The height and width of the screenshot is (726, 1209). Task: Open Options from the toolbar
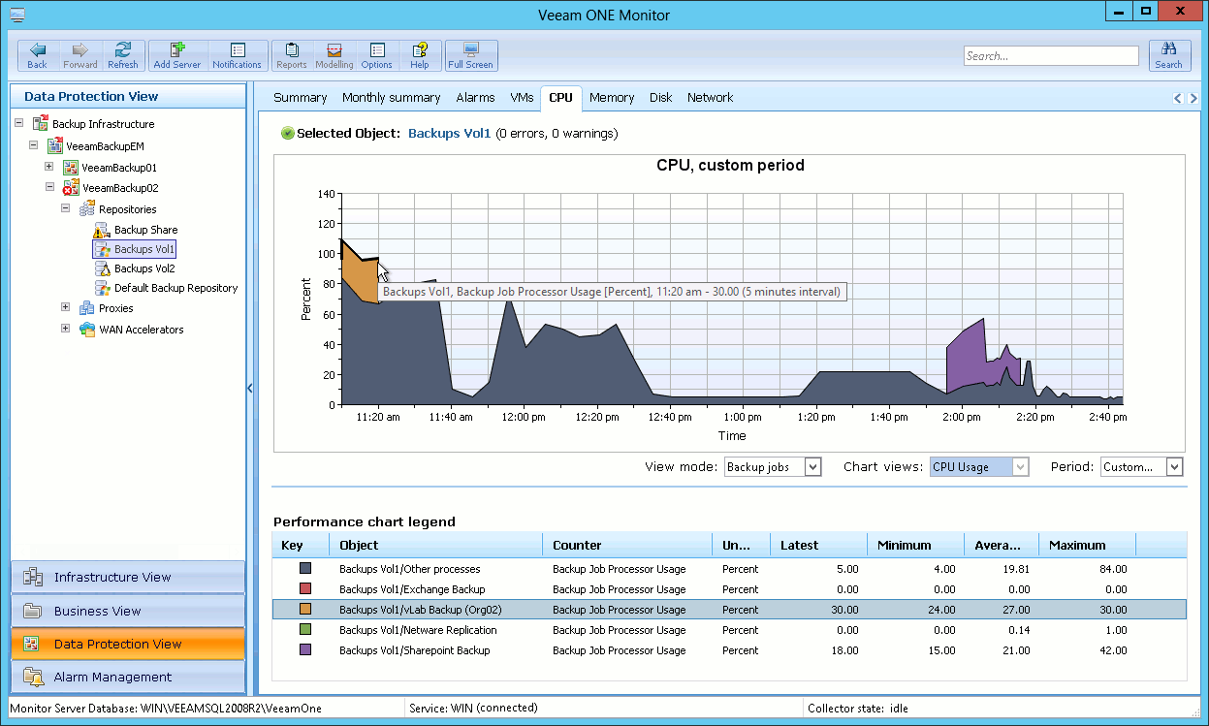pyautogui.click(x=377, y=55)
